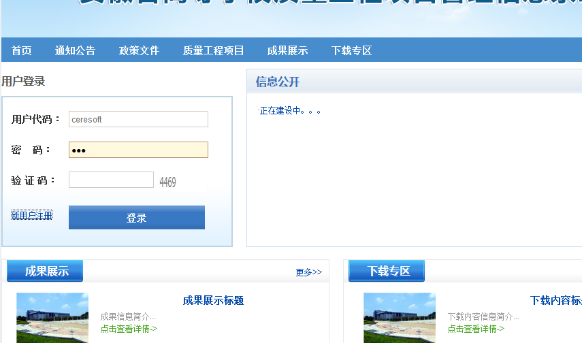
Task: Click the 成果展示 section thumbnail image
Action: point(52,318)
